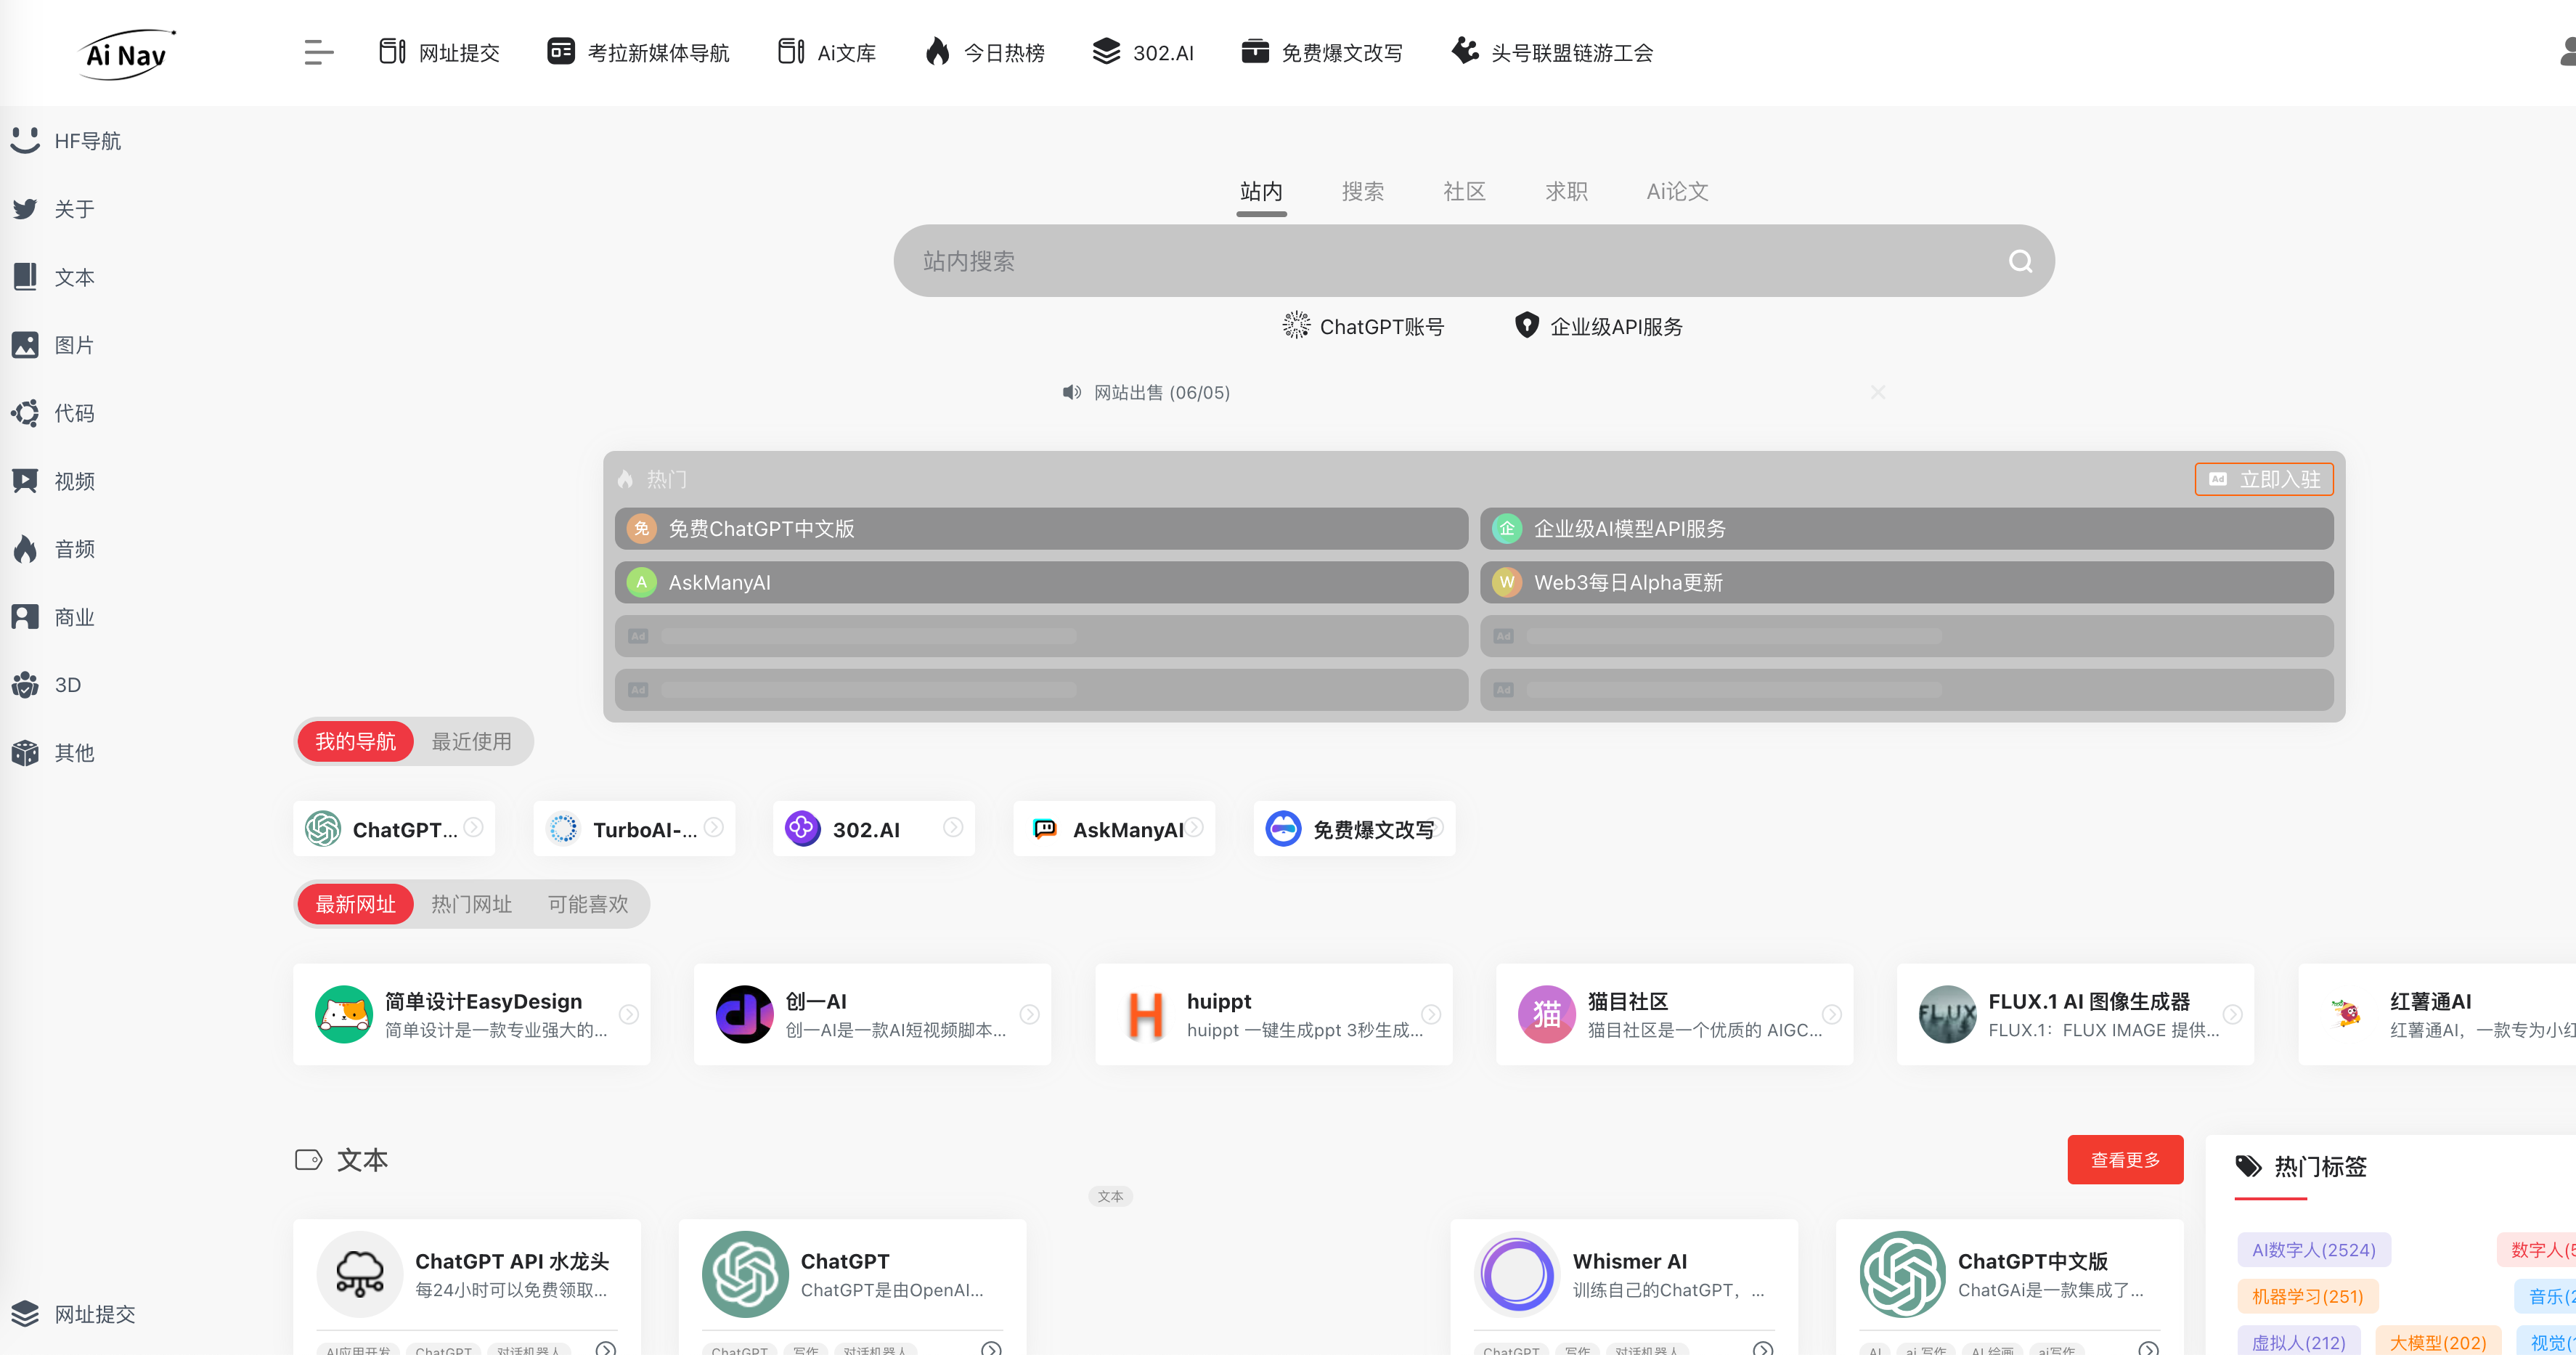Viewport: 2576px width, 1355px height.
Task: Switch to 热门网址 toggle
Action: (x=471, y=904)
